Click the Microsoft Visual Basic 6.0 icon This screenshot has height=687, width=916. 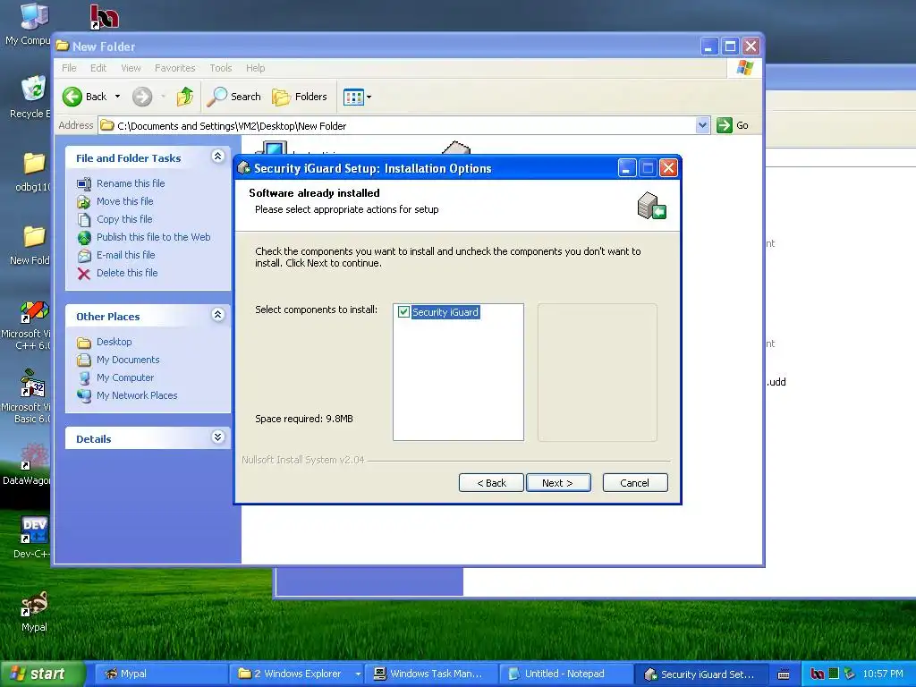pos(33,384)
